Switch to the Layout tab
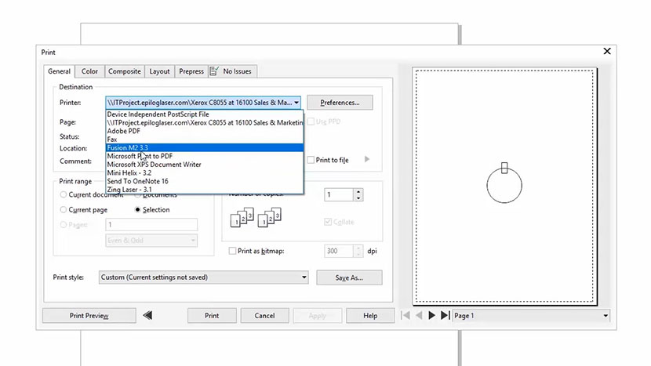This screenshot has height=366, width=651. (159, 71)
